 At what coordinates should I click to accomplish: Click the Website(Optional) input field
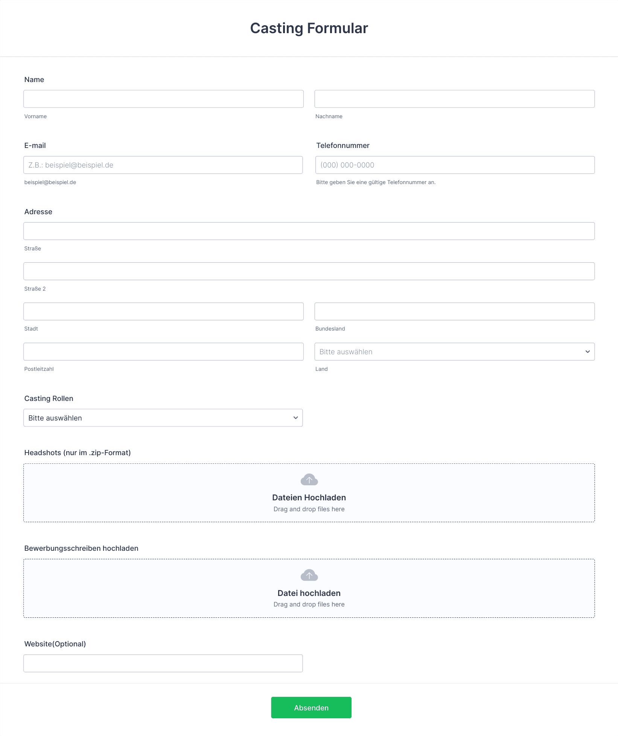163,663
